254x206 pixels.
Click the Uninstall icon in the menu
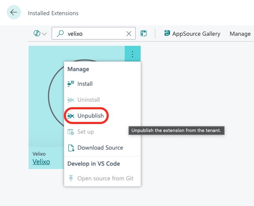tap(71, 100)
